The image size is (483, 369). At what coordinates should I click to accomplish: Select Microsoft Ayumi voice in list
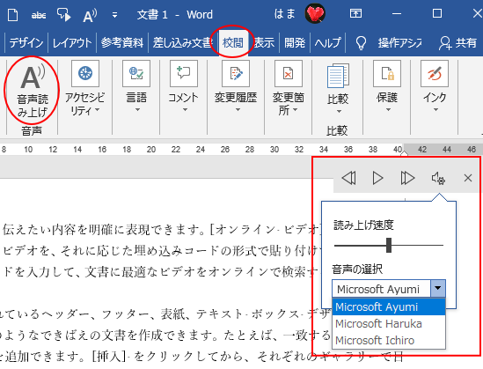389,307
